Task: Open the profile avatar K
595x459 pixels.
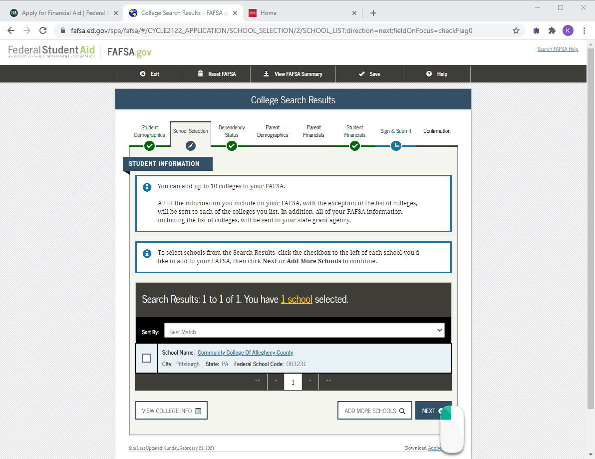Action: (568, 30)
